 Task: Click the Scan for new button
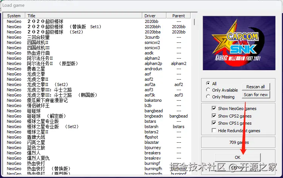click(x=256, y=95)
